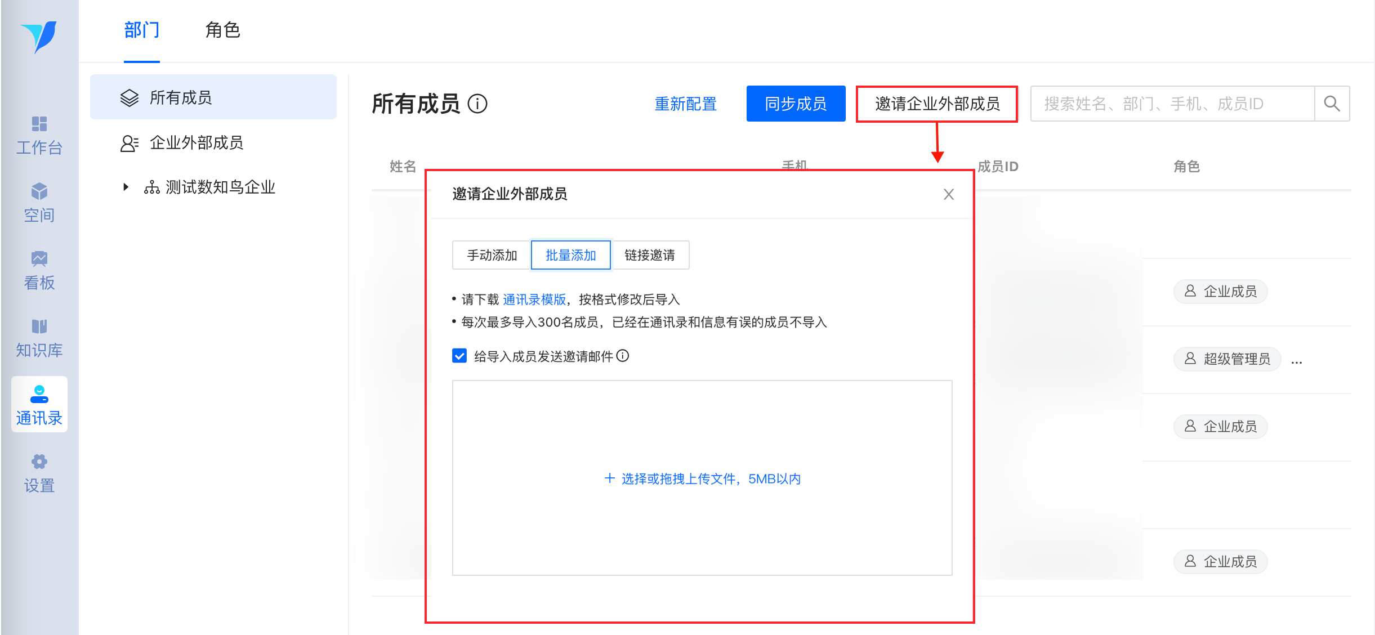Select the 链接邀请 tab in dialog
The image size is (1375, 635).
(x=649, y=255)
